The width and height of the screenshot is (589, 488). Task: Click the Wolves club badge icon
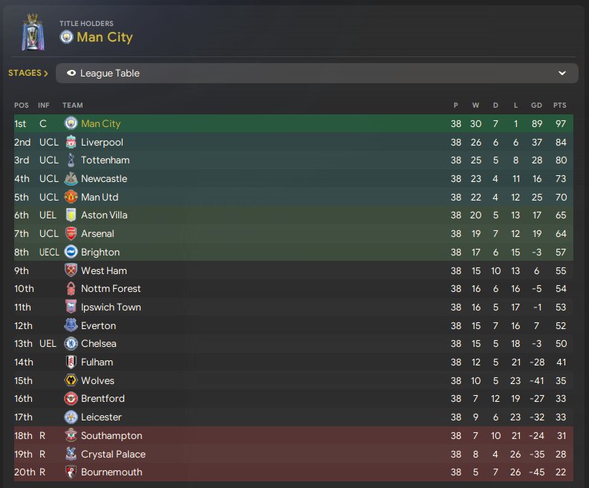pos(71,380)
